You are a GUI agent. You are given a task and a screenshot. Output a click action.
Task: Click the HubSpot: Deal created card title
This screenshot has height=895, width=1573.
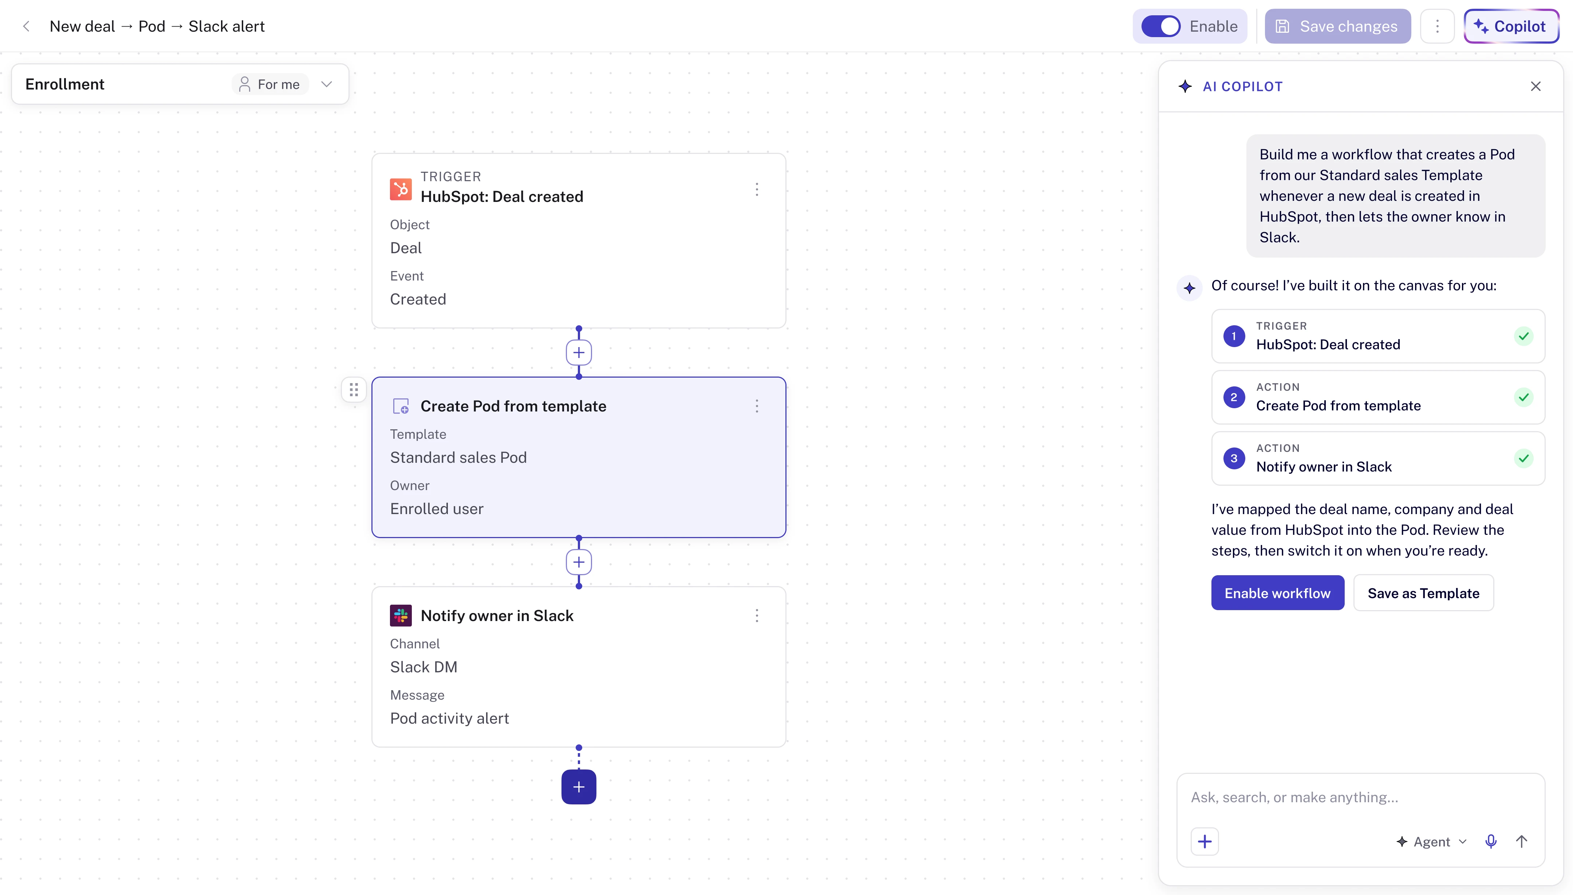click(x=501, y=197)
